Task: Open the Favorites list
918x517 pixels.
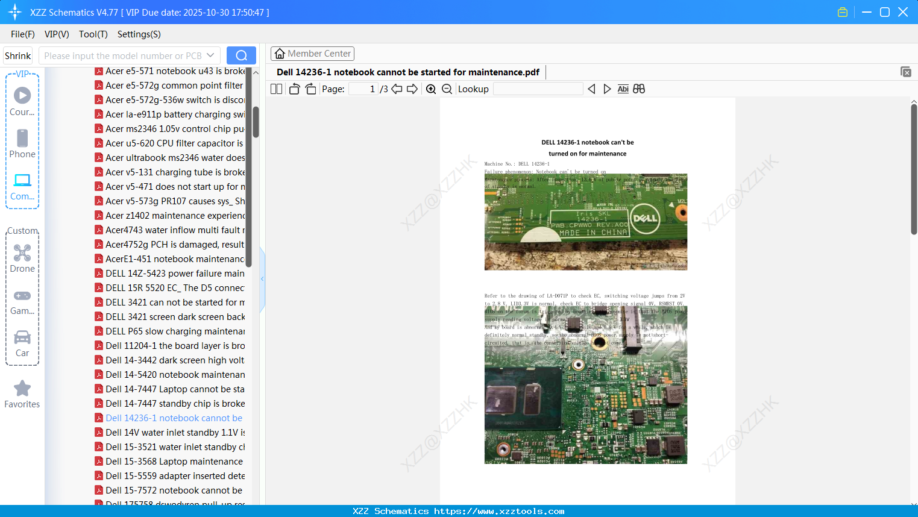Action: pos(22,394)
